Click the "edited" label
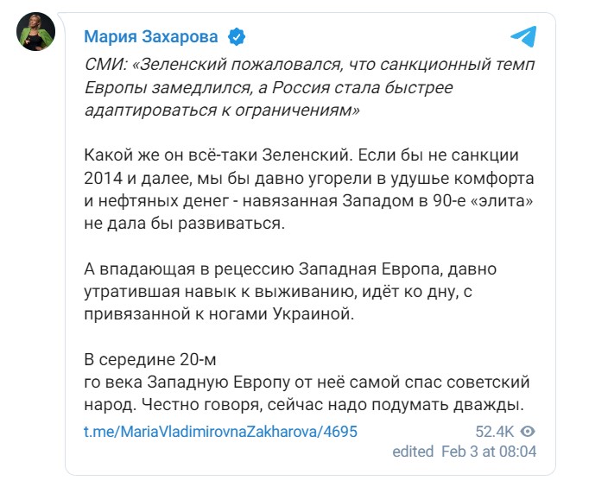 (x=413, y=451)
